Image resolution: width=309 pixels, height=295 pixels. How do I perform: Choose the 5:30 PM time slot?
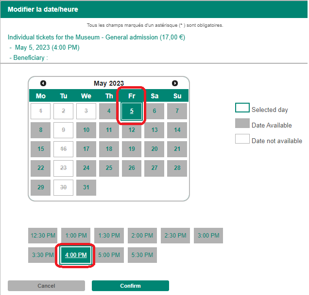pos(142,255)
